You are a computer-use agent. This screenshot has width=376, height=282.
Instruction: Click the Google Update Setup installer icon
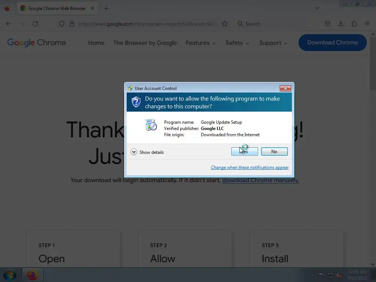click(151, 125)
